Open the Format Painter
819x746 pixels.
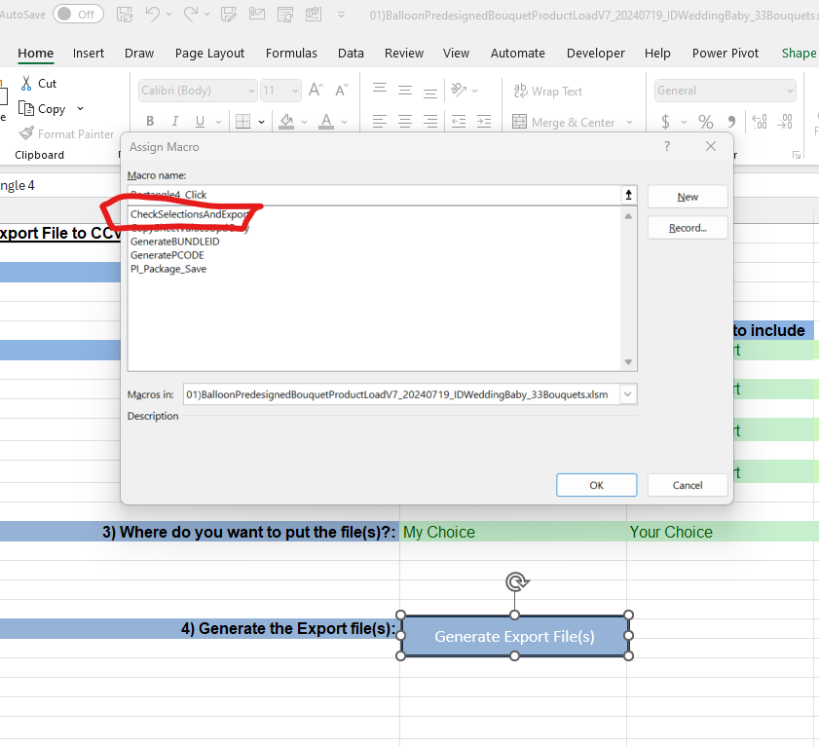(x=65, y=133)
